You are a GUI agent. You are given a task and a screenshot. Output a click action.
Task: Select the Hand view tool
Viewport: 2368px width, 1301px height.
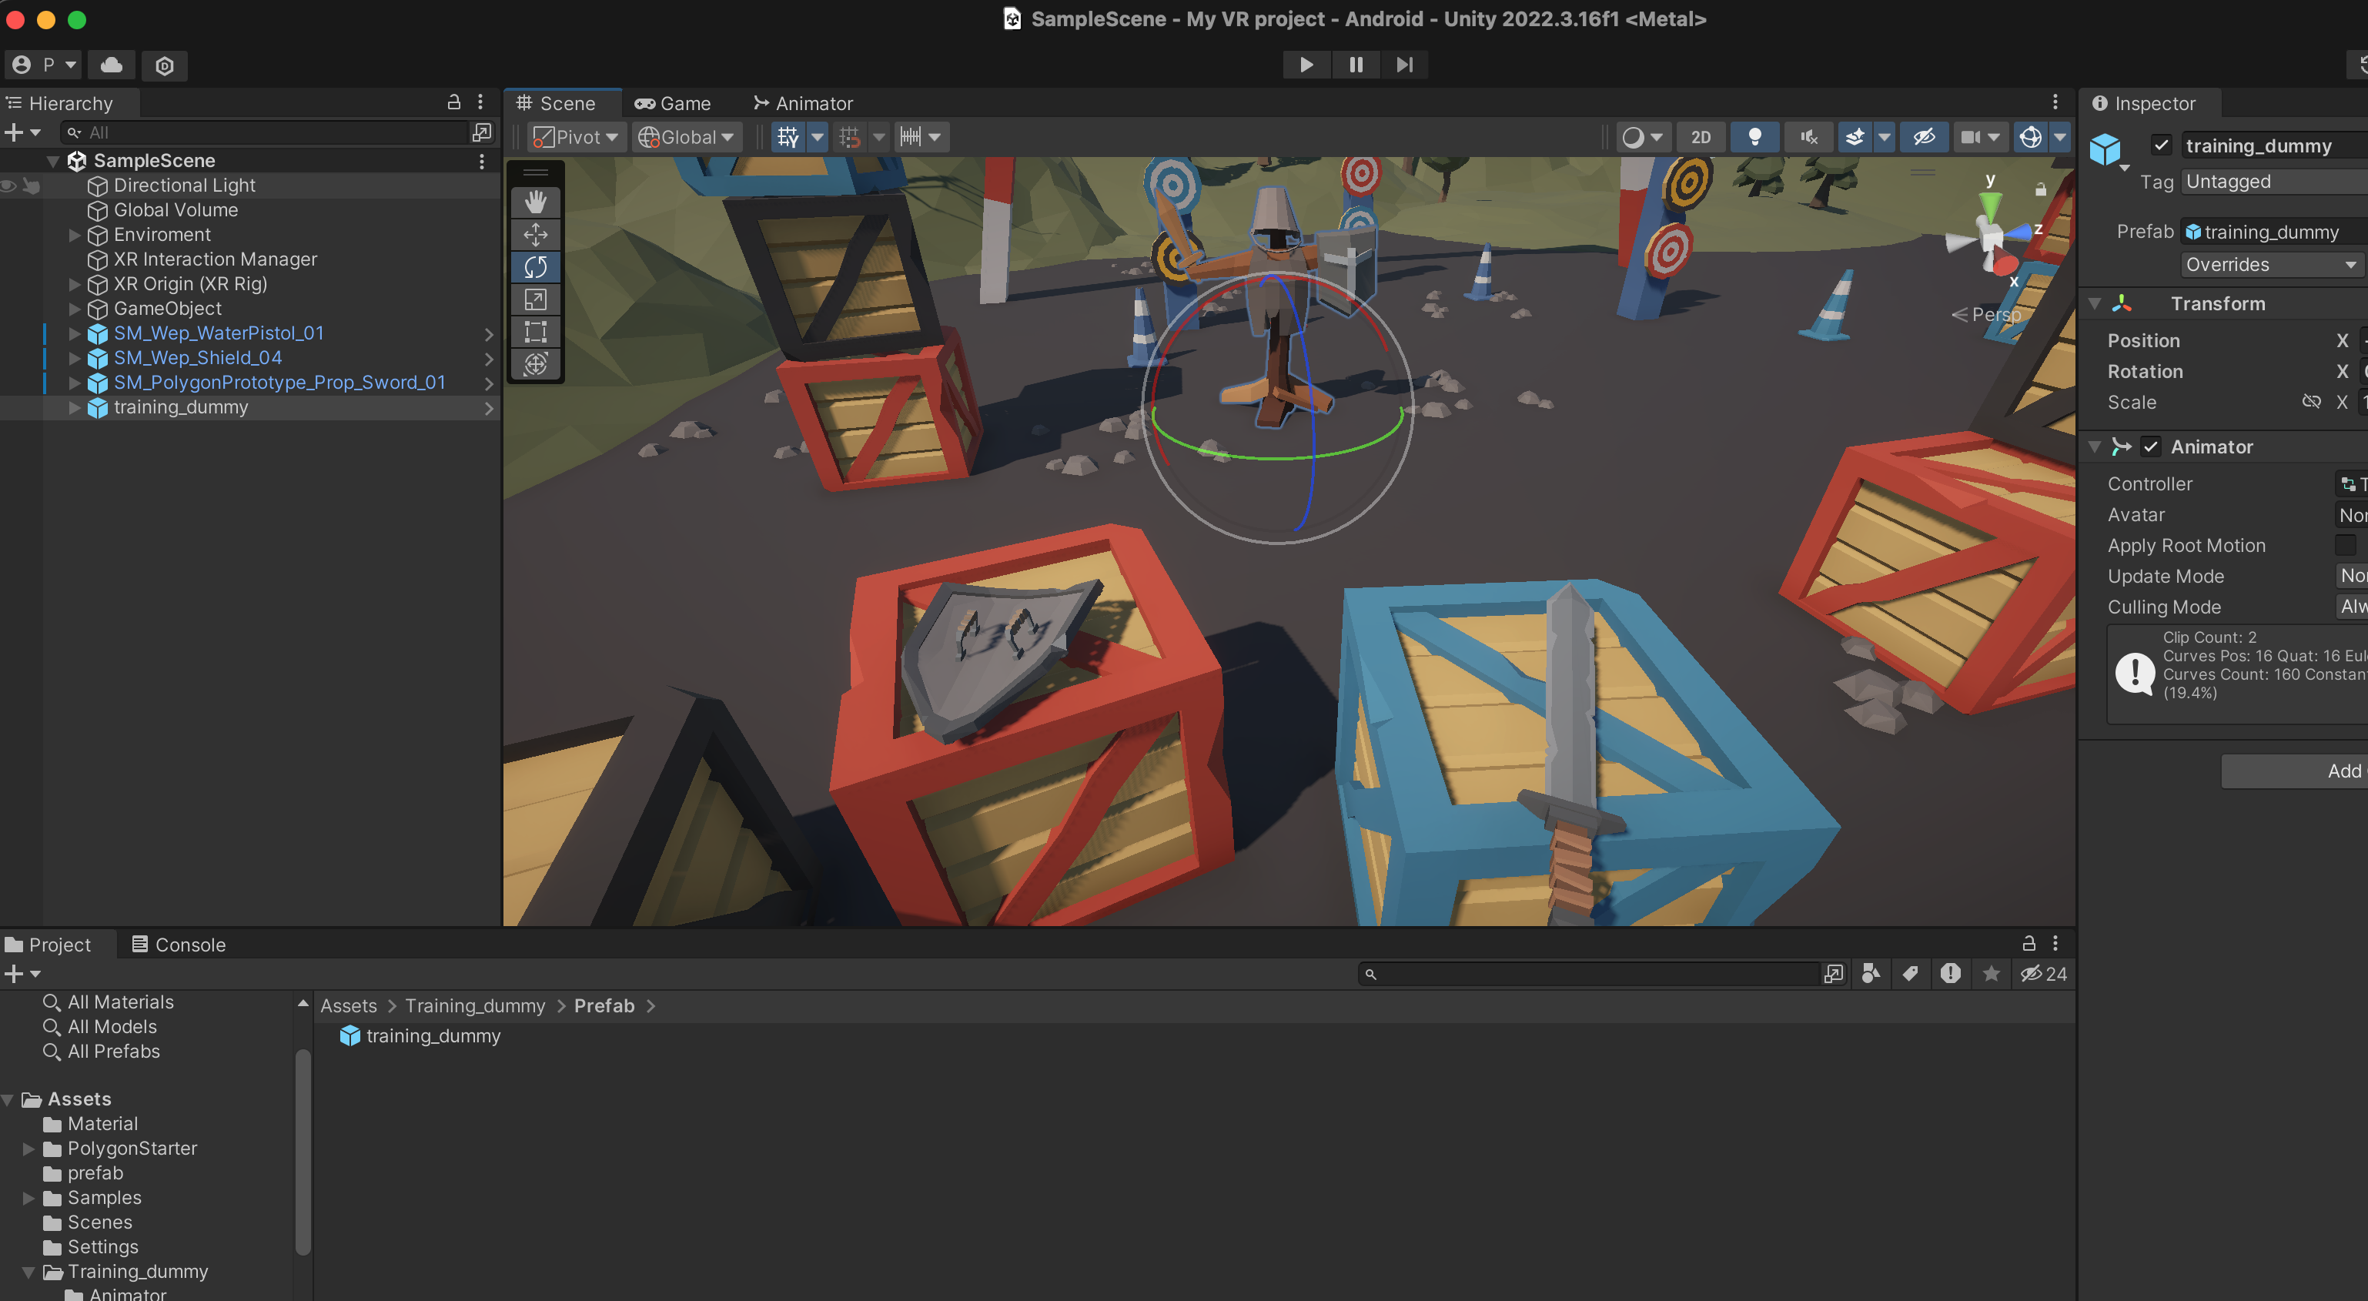535,202
